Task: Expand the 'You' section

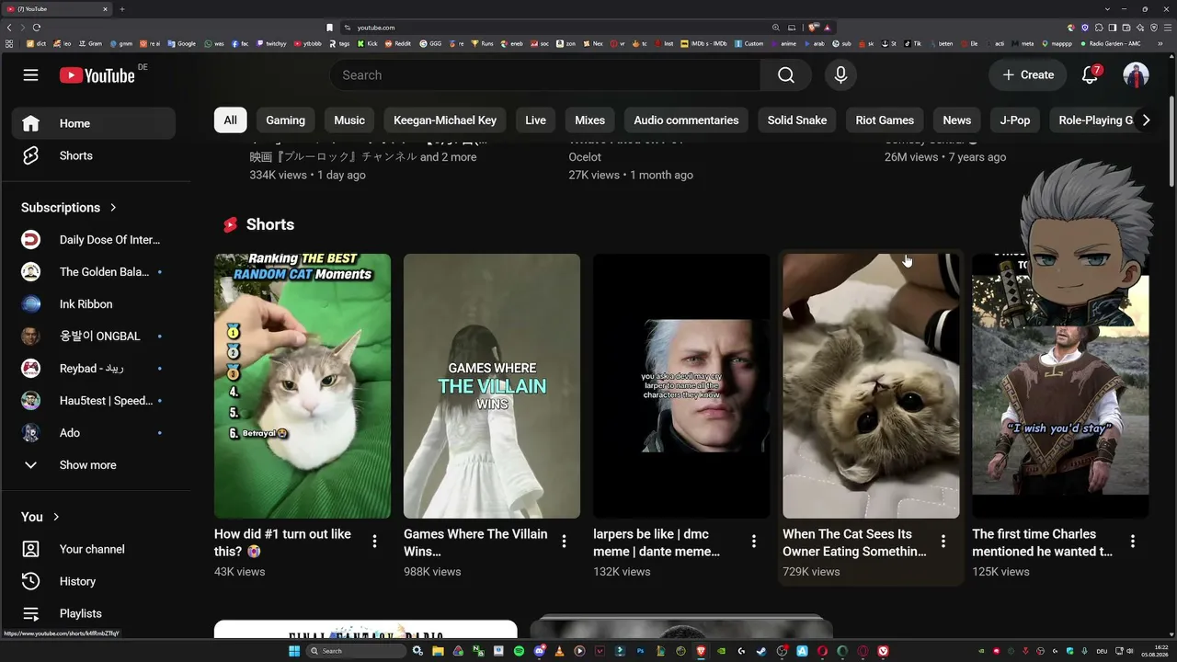Action: [40, 517]
